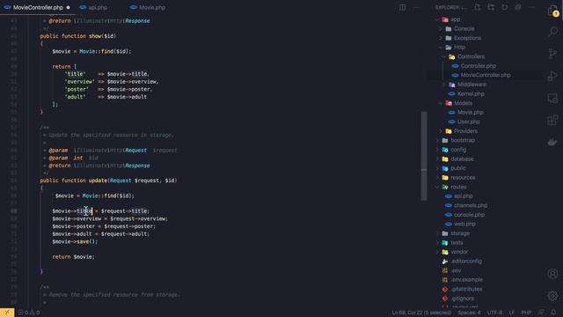Open api.php under the routes folder
This screenshot has width=563, height=317.
[463, 196]
